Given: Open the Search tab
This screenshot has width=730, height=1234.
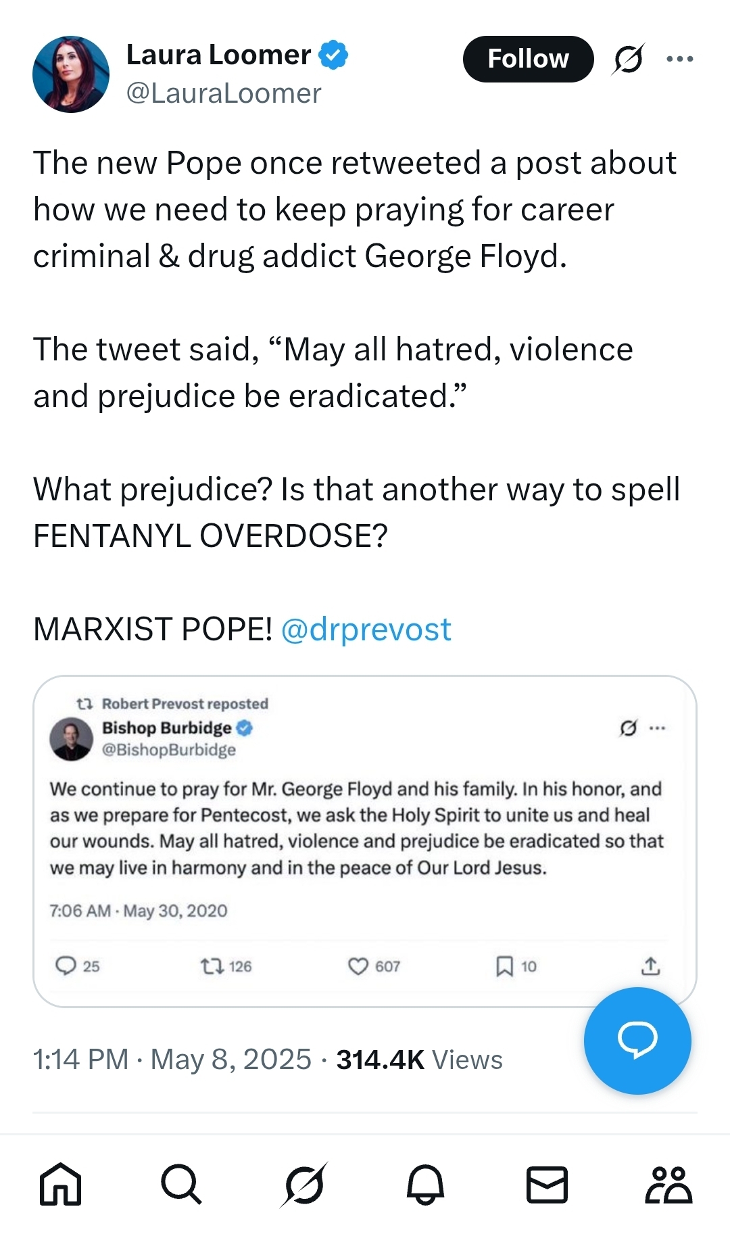Looking at the screenshot, I should tap(181, 1185).
